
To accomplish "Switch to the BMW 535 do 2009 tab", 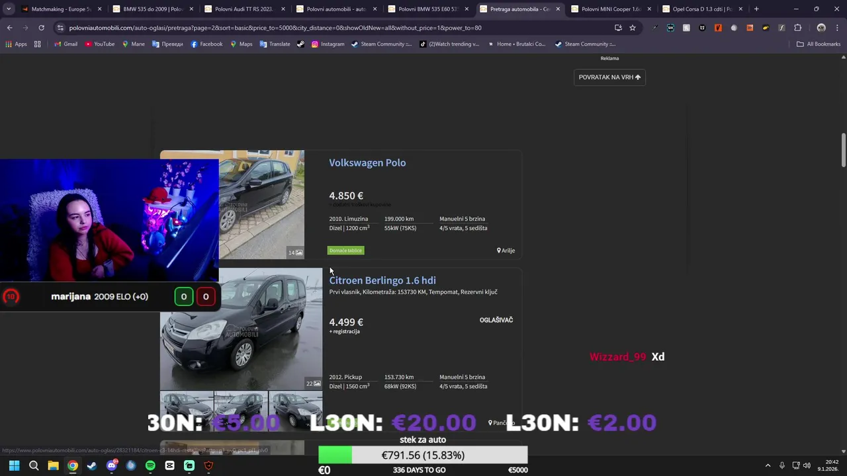I will click(152, 9).
